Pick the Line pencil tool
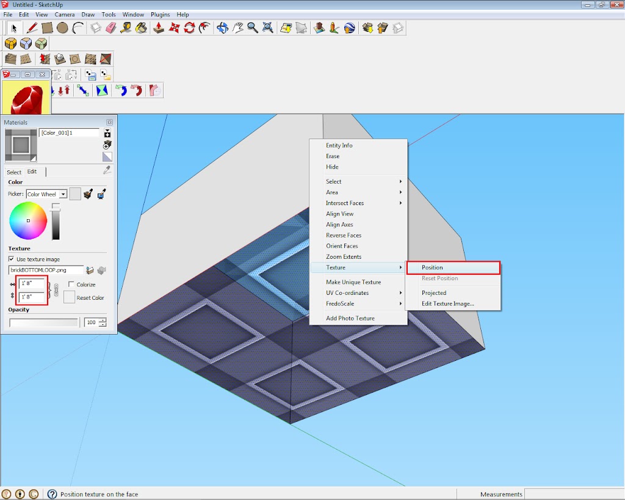The height and width of the screenshot is (500, 625). [32, 28]
